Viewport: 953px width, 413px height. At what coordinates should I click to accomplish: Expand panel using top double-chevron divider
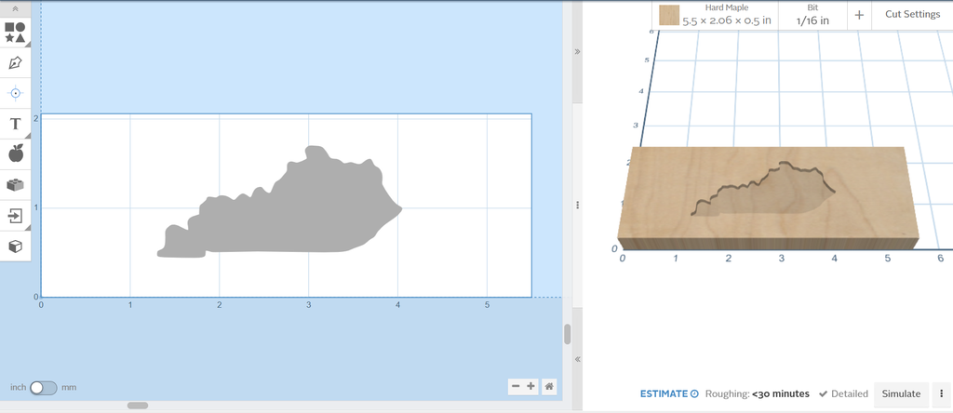[x=577, y=52]
